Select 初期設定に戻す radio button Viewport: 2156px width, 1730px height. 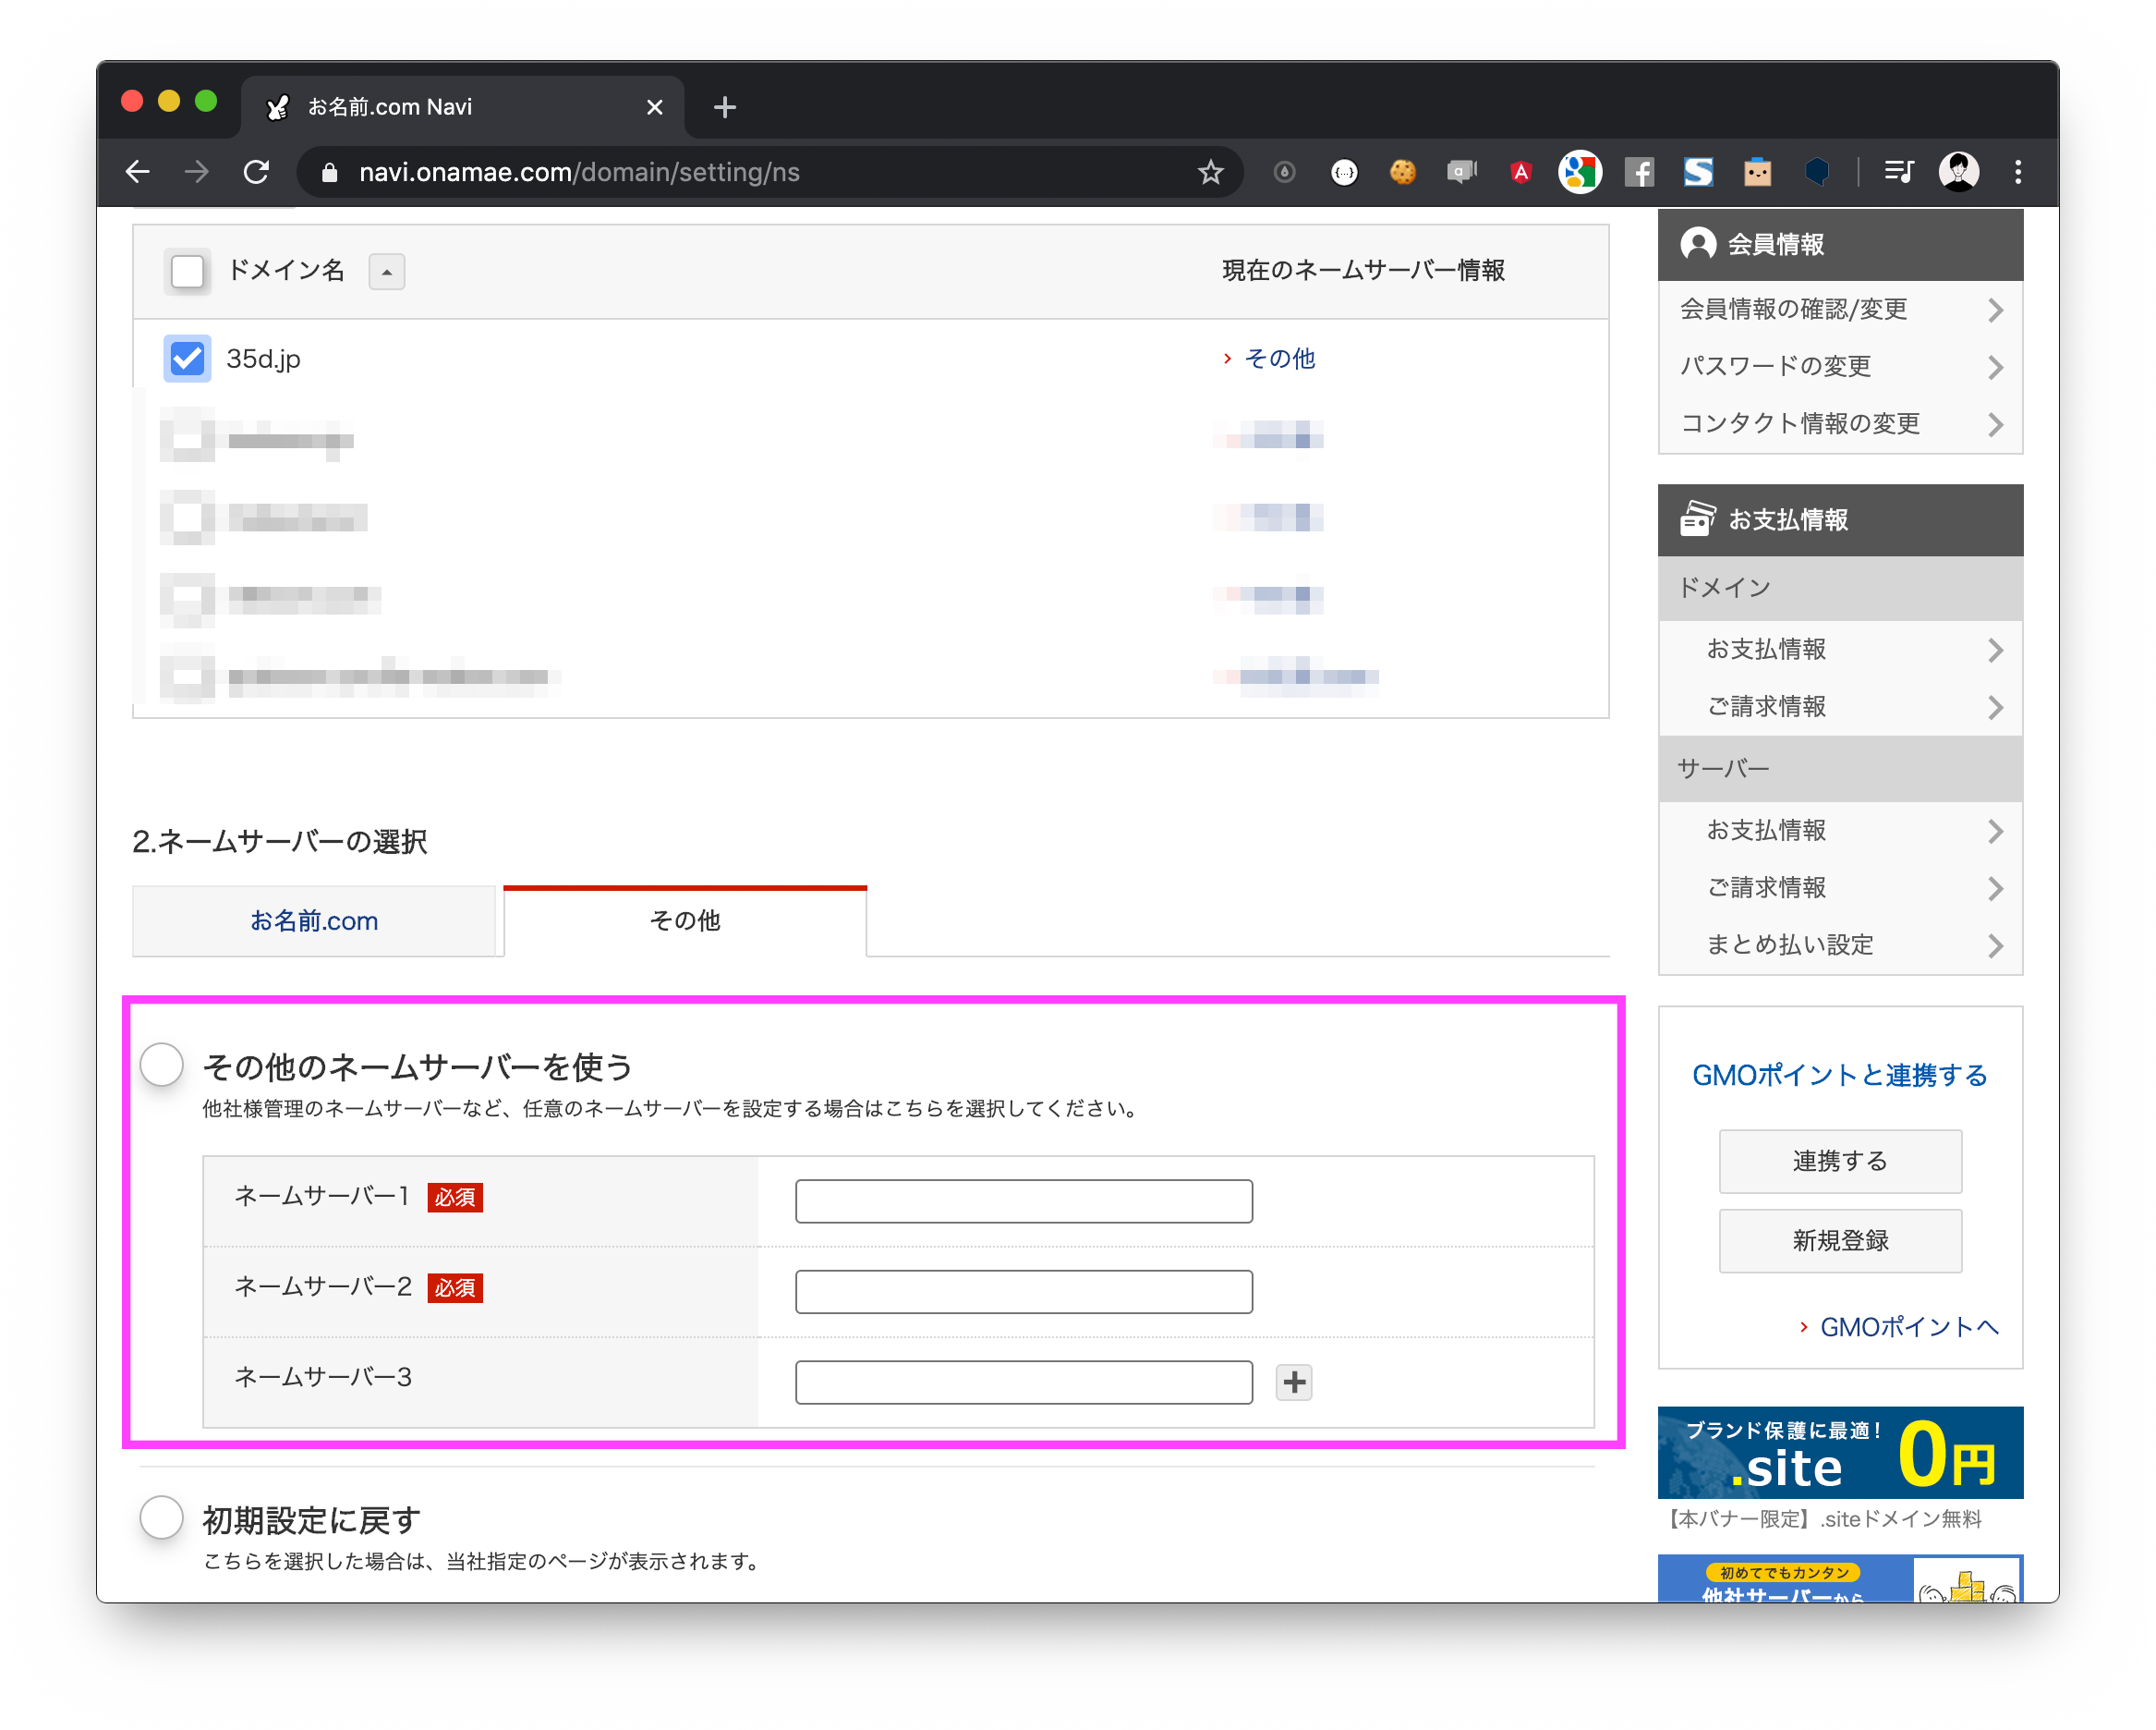[x=162, y=1517]
